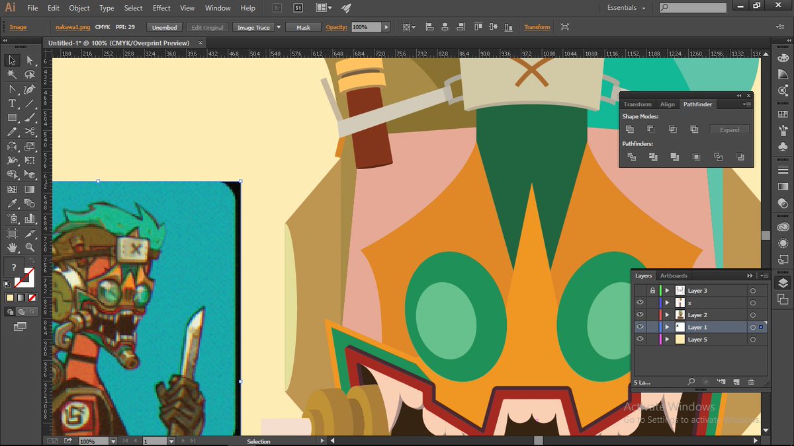
Task: Expand Layer 1 disclosure triangle
Action: pos(668,327)
